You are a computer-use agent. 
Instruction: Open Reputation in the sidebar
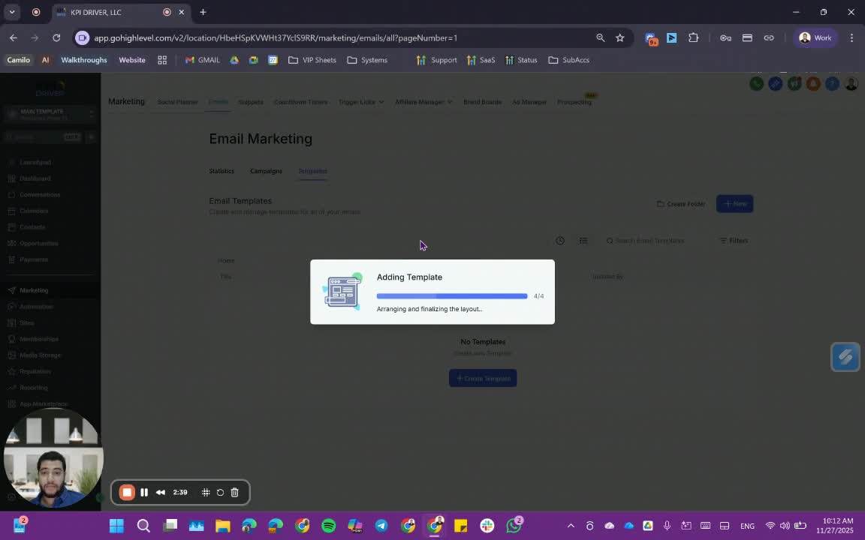coord(35,371)
